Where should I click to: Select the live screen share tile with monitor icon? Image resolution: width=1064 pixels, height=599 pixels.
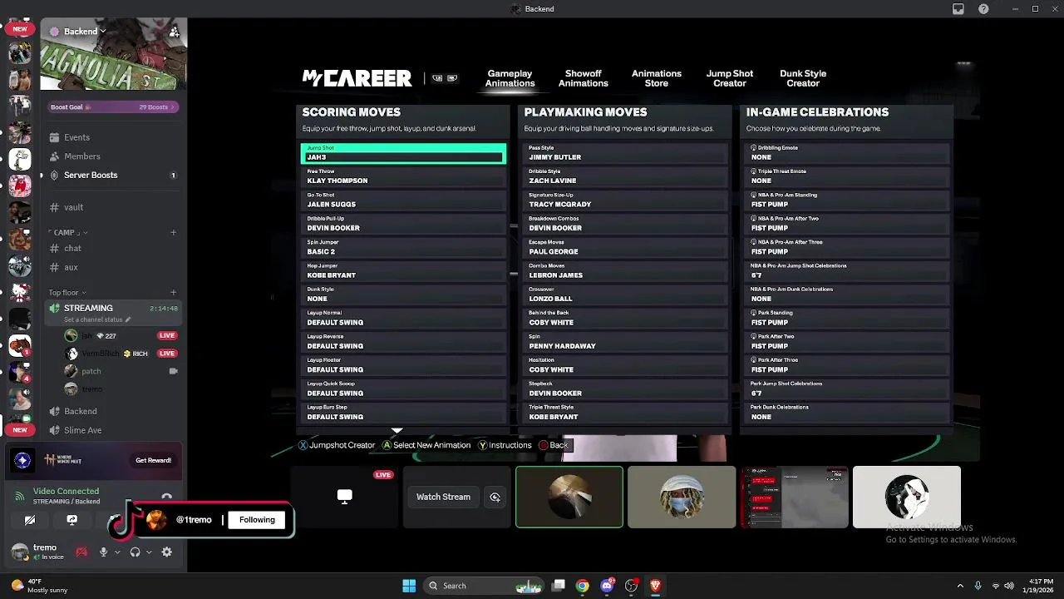(344, 498)
